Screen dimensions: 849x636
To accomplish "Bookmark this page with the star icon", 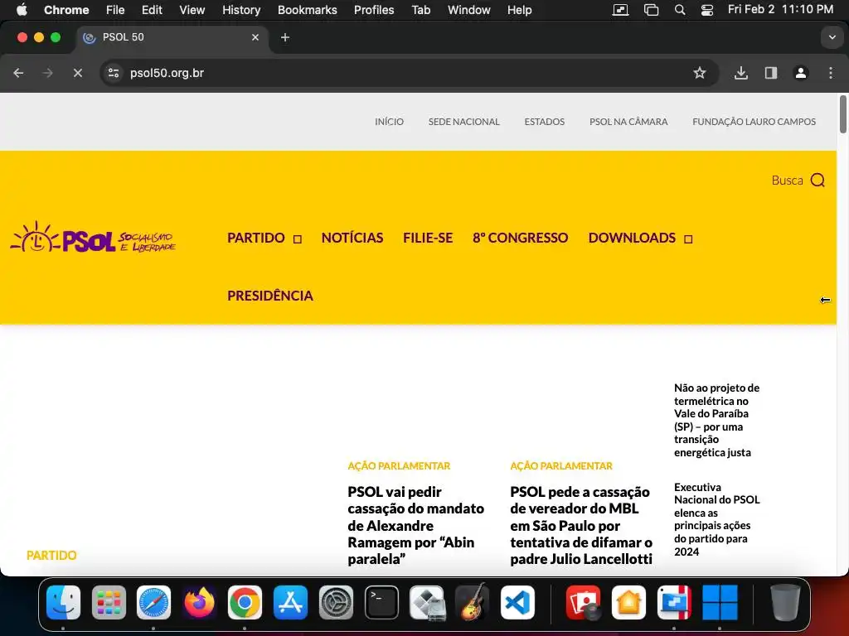I will click(x=700, y=73).
